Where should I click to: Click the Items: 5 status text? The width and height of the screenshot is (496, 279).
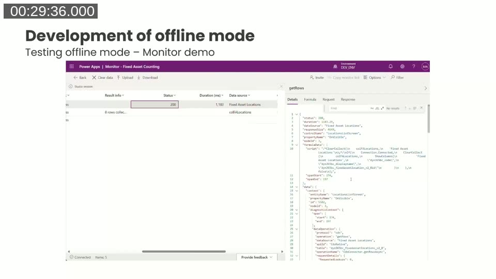click(x=101, y=257)
